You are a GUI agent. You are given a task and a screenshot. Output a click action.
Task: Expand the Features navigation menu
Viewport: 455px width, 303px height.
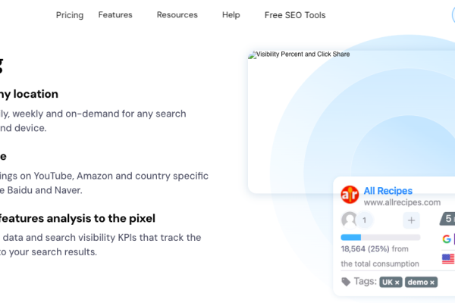point(115,15)
